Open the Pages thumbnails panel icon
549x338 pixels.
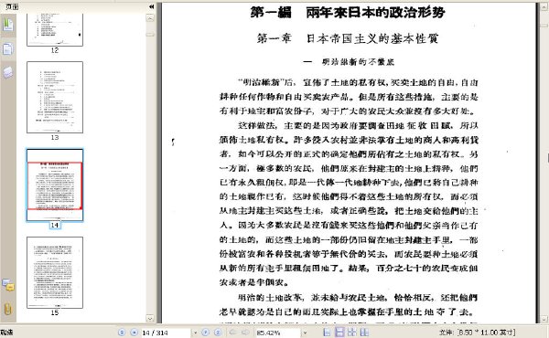point(7,49)
